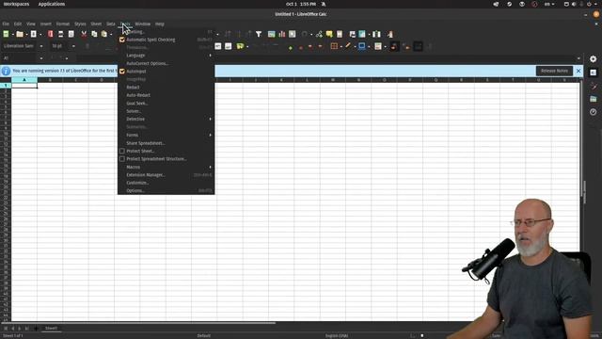This screenshot has width=602, height=339.
Task: Open sidebar settings gear icon
Action: tap(594, 58)
